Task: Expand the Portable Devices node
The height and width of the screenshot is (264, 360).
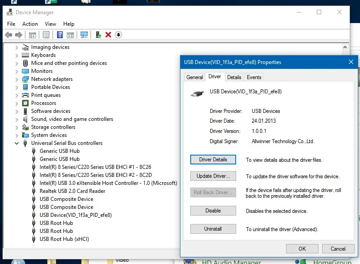Action: click(x=16, y=88)
